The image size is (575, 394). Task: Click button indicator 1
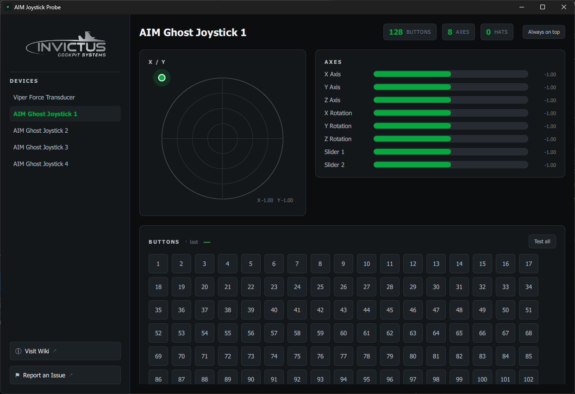[158, 264]
